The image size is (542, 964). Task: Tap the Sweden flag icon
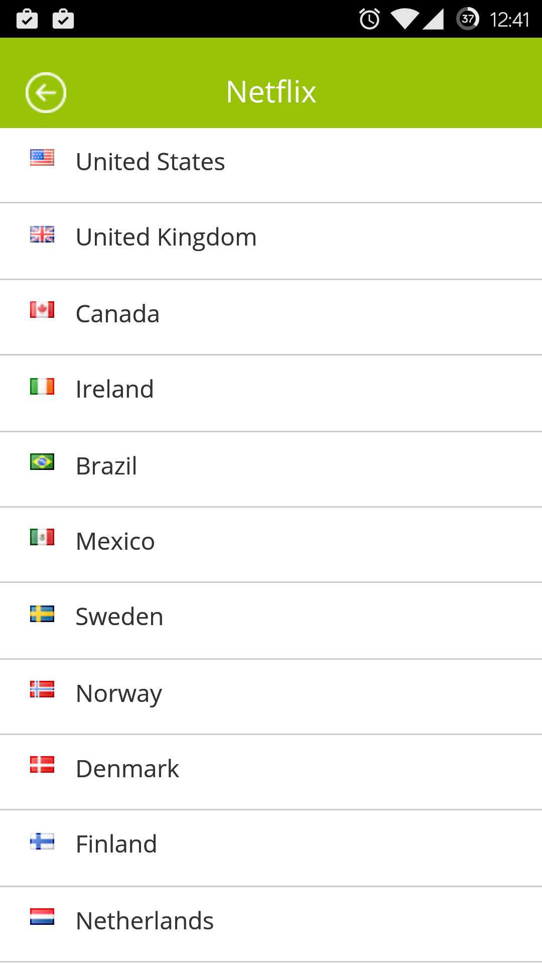(42, 614)
